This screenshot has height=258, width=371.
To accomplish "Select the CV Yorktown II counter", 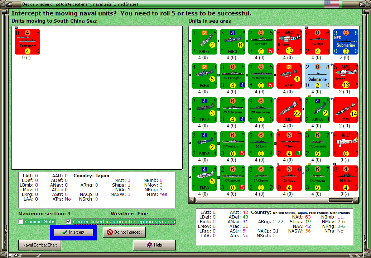I will tap(232, 144).
